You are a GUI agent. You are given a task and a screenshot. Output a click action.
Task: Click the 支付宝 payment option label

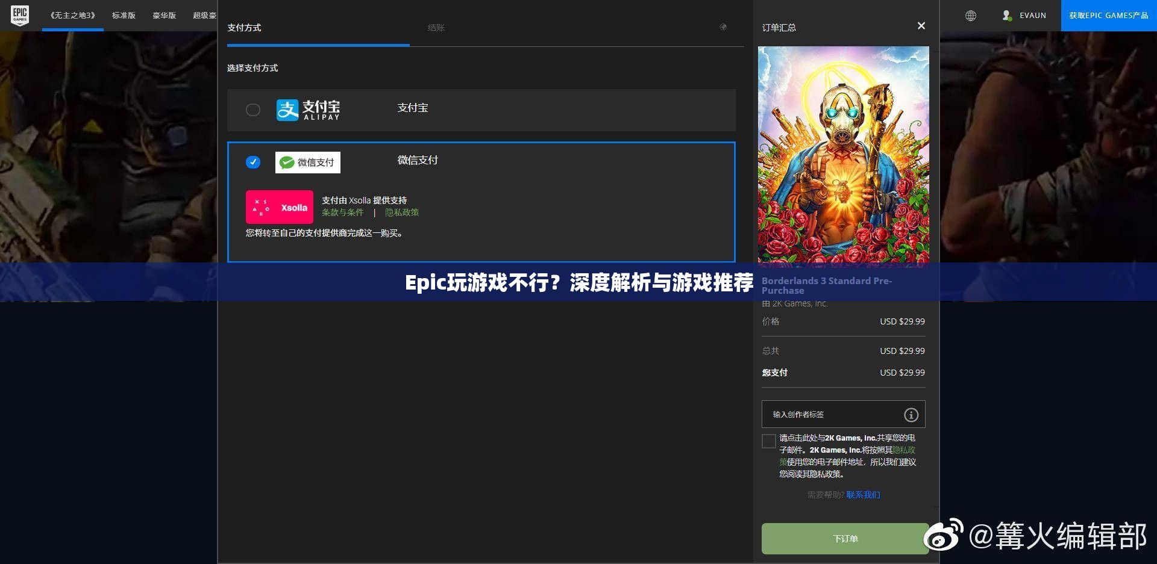413,108
